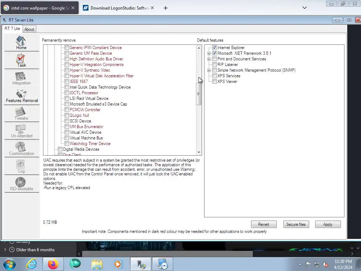Click the muted volume tray icon

(x=325, y=265)
